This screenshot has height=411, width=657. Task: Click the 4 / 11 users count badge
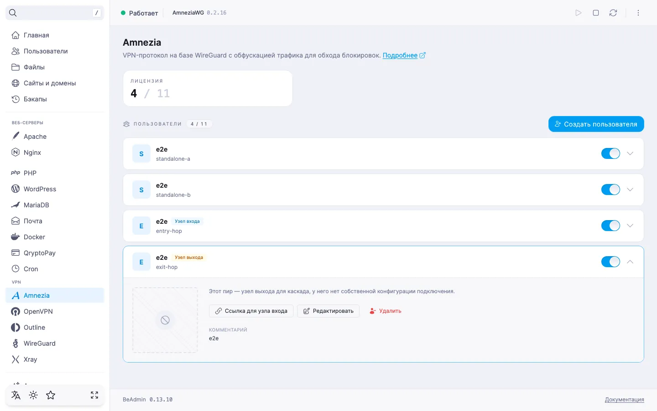pos(199,124)
